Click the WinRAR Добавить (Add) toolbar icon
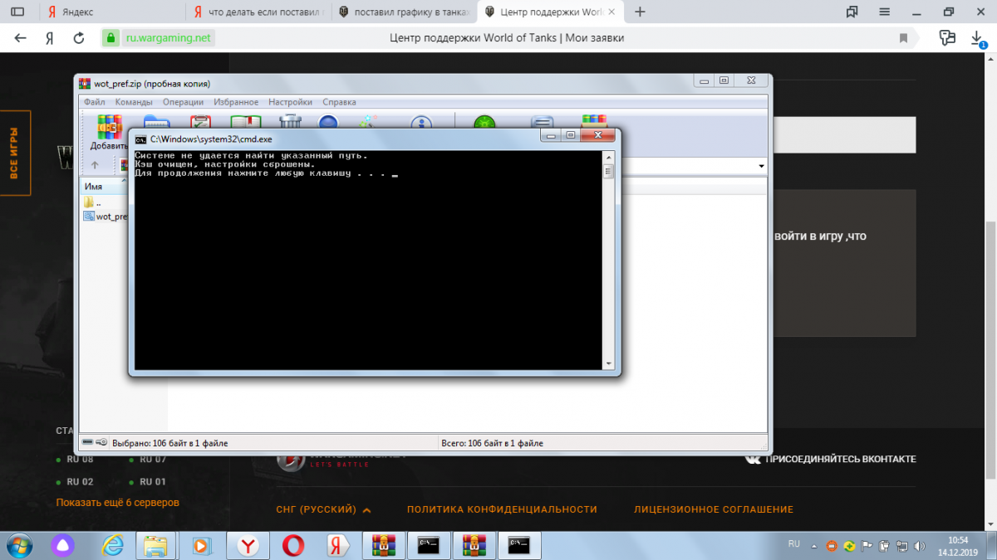Viewport: 997px width, 560px height. click(x=107, y=132)
